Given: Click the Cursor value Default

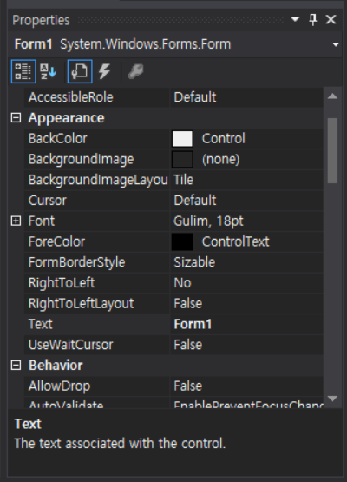Looking at the screenshot, I should coord(195,201).
